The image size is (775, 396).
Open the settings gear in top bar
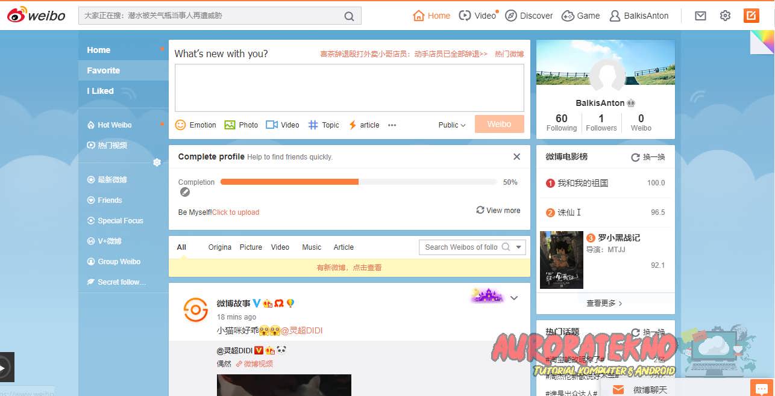(725, 16)
